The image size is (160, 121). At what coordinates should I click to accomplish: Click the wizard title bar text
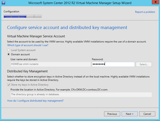(80, 3)
